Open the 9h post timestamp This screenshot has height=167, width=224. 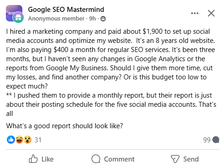(x=92, y=19)
